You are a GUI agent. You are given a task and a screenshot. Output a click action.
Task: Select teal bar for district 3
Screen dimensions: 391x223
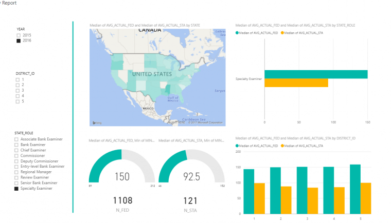coord(302,190)
